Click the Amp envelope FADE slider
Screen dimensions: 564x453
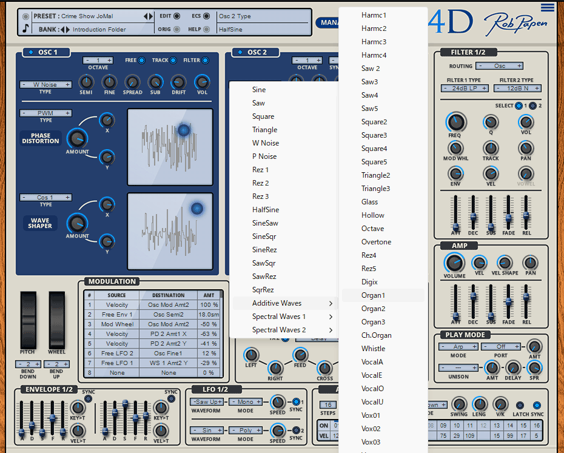pyautogui.click(x=508, y=301)
